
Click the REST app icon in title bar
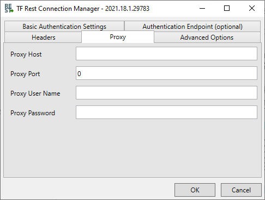click(x=9, y=9)
